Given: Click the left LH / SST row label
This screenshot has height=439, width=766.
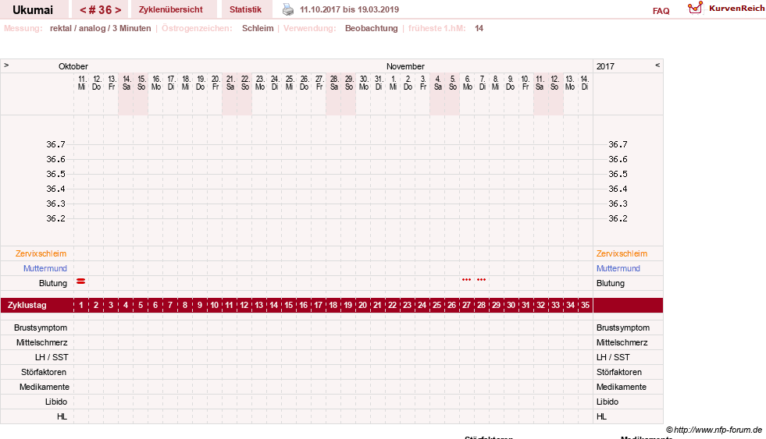Looking at the screenshot, I should [52, 357].
